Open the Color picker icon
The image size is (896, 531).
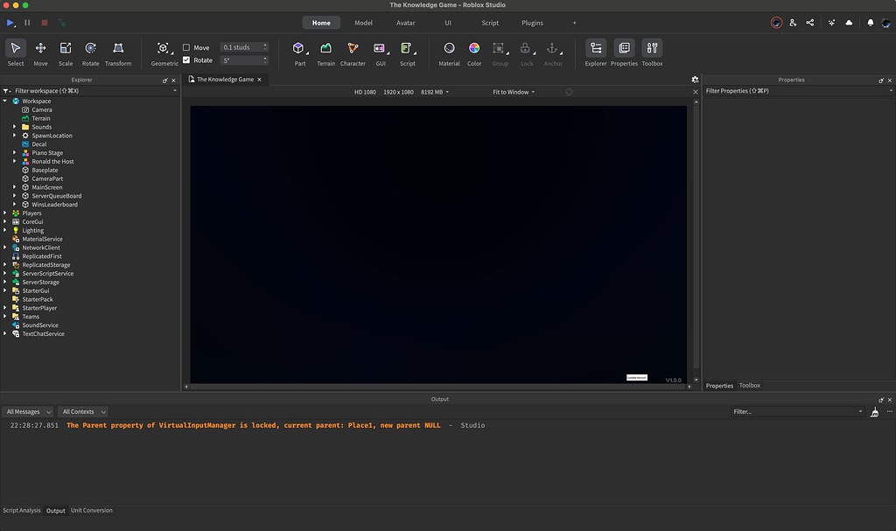pos(473,51)
